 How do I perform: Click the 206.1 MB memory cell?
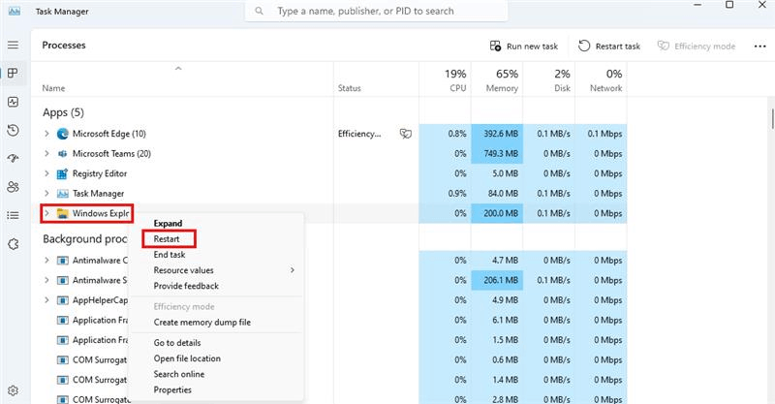click(497, 280)
